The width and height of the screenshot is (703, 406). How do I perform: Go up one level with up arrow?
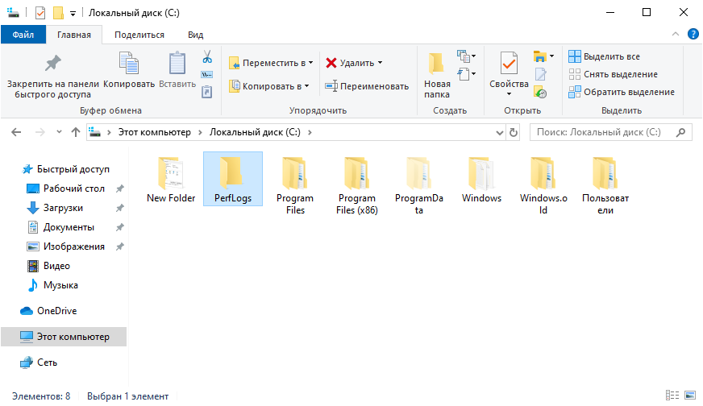pyautogui.click(x=76, y=132)
